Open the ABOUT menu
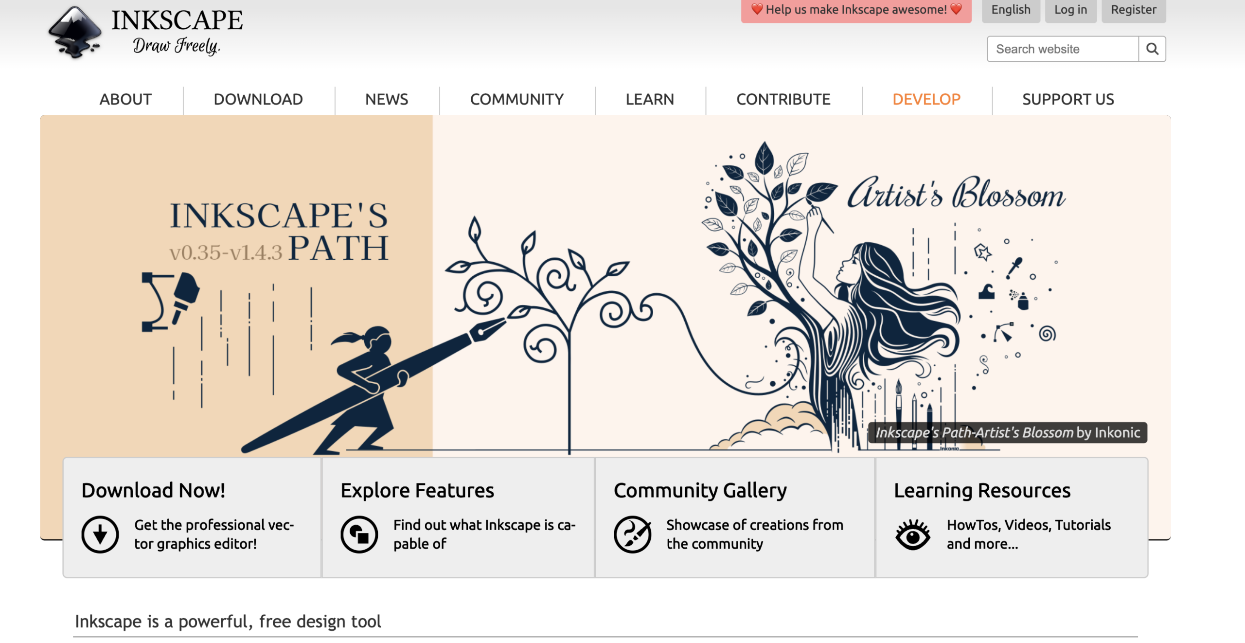Viewport: 1245px width, 643px height. pos(125,99)
